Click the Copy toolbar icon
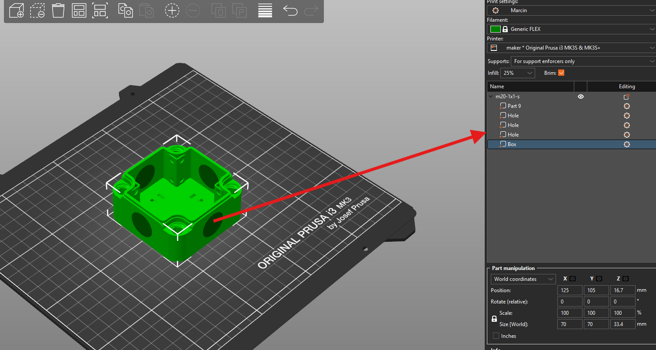 [x=125, y=10]
